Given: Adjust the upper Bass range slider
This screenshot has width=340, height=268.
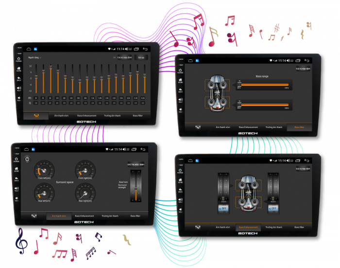Looking at the screenshot, I should [x=262, y=85].
